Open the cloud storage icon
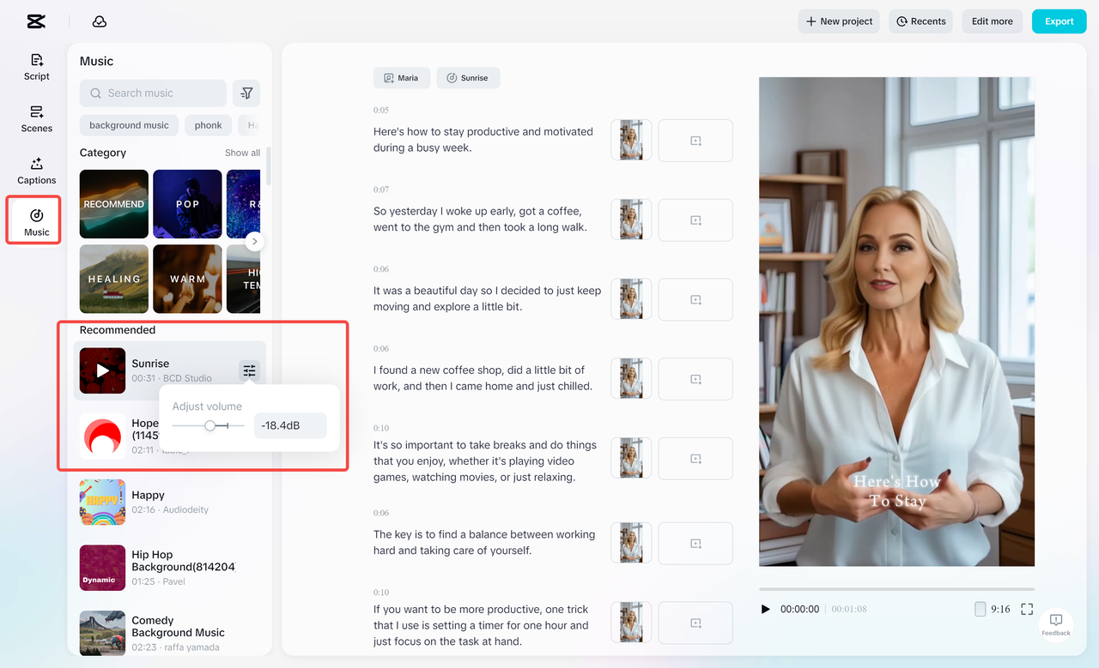The image size is (1099, 668). click(x=100, y=21)
